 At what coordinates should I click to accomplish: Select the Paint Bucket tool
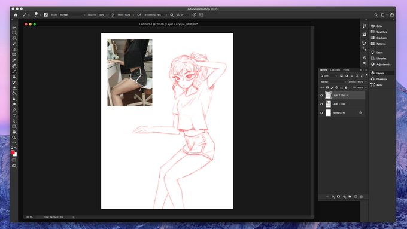coord(14,93)
